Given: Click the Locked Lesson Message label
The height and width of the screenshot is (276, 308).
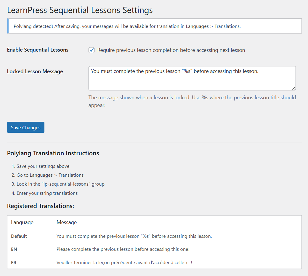Looking at the screenshot, I should [35, 71].
